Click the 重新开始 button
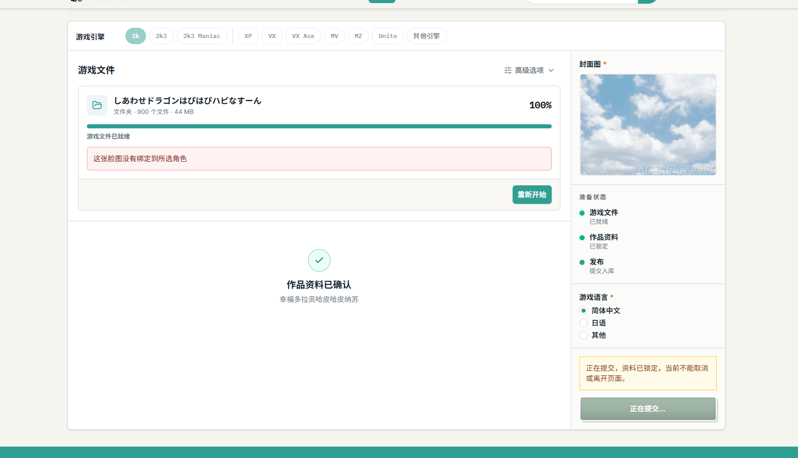 (x=532, y=195)
